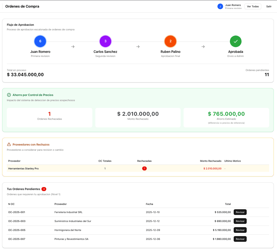Screen dimensions: 277x251
Task: Select the purple step circle numbered 3
Action: point(105,41)
